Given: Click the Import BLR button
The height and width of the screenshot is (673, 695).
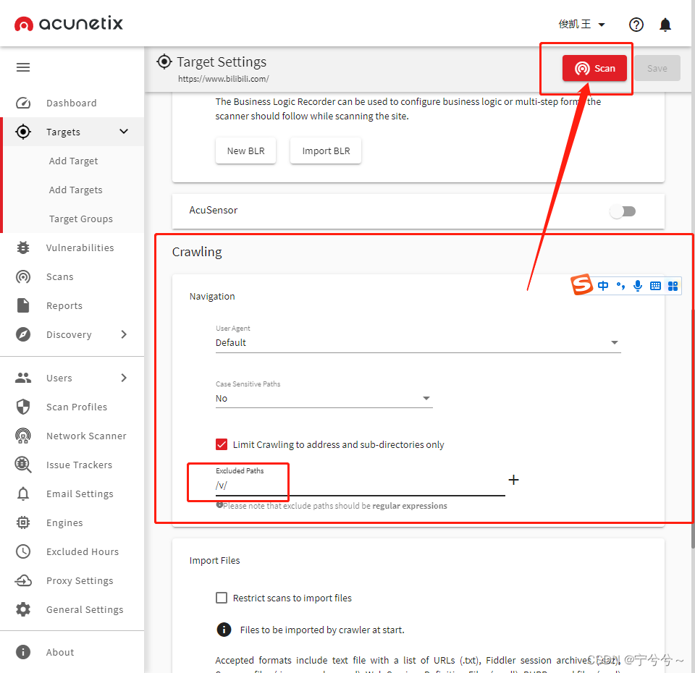Looking at the screenshot, I should click(326, 151).
